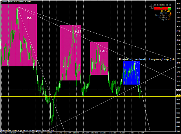Click the '1 Mar 1997' date label
Viewport: 181px width, 134px height.
(x=67, y=133)
